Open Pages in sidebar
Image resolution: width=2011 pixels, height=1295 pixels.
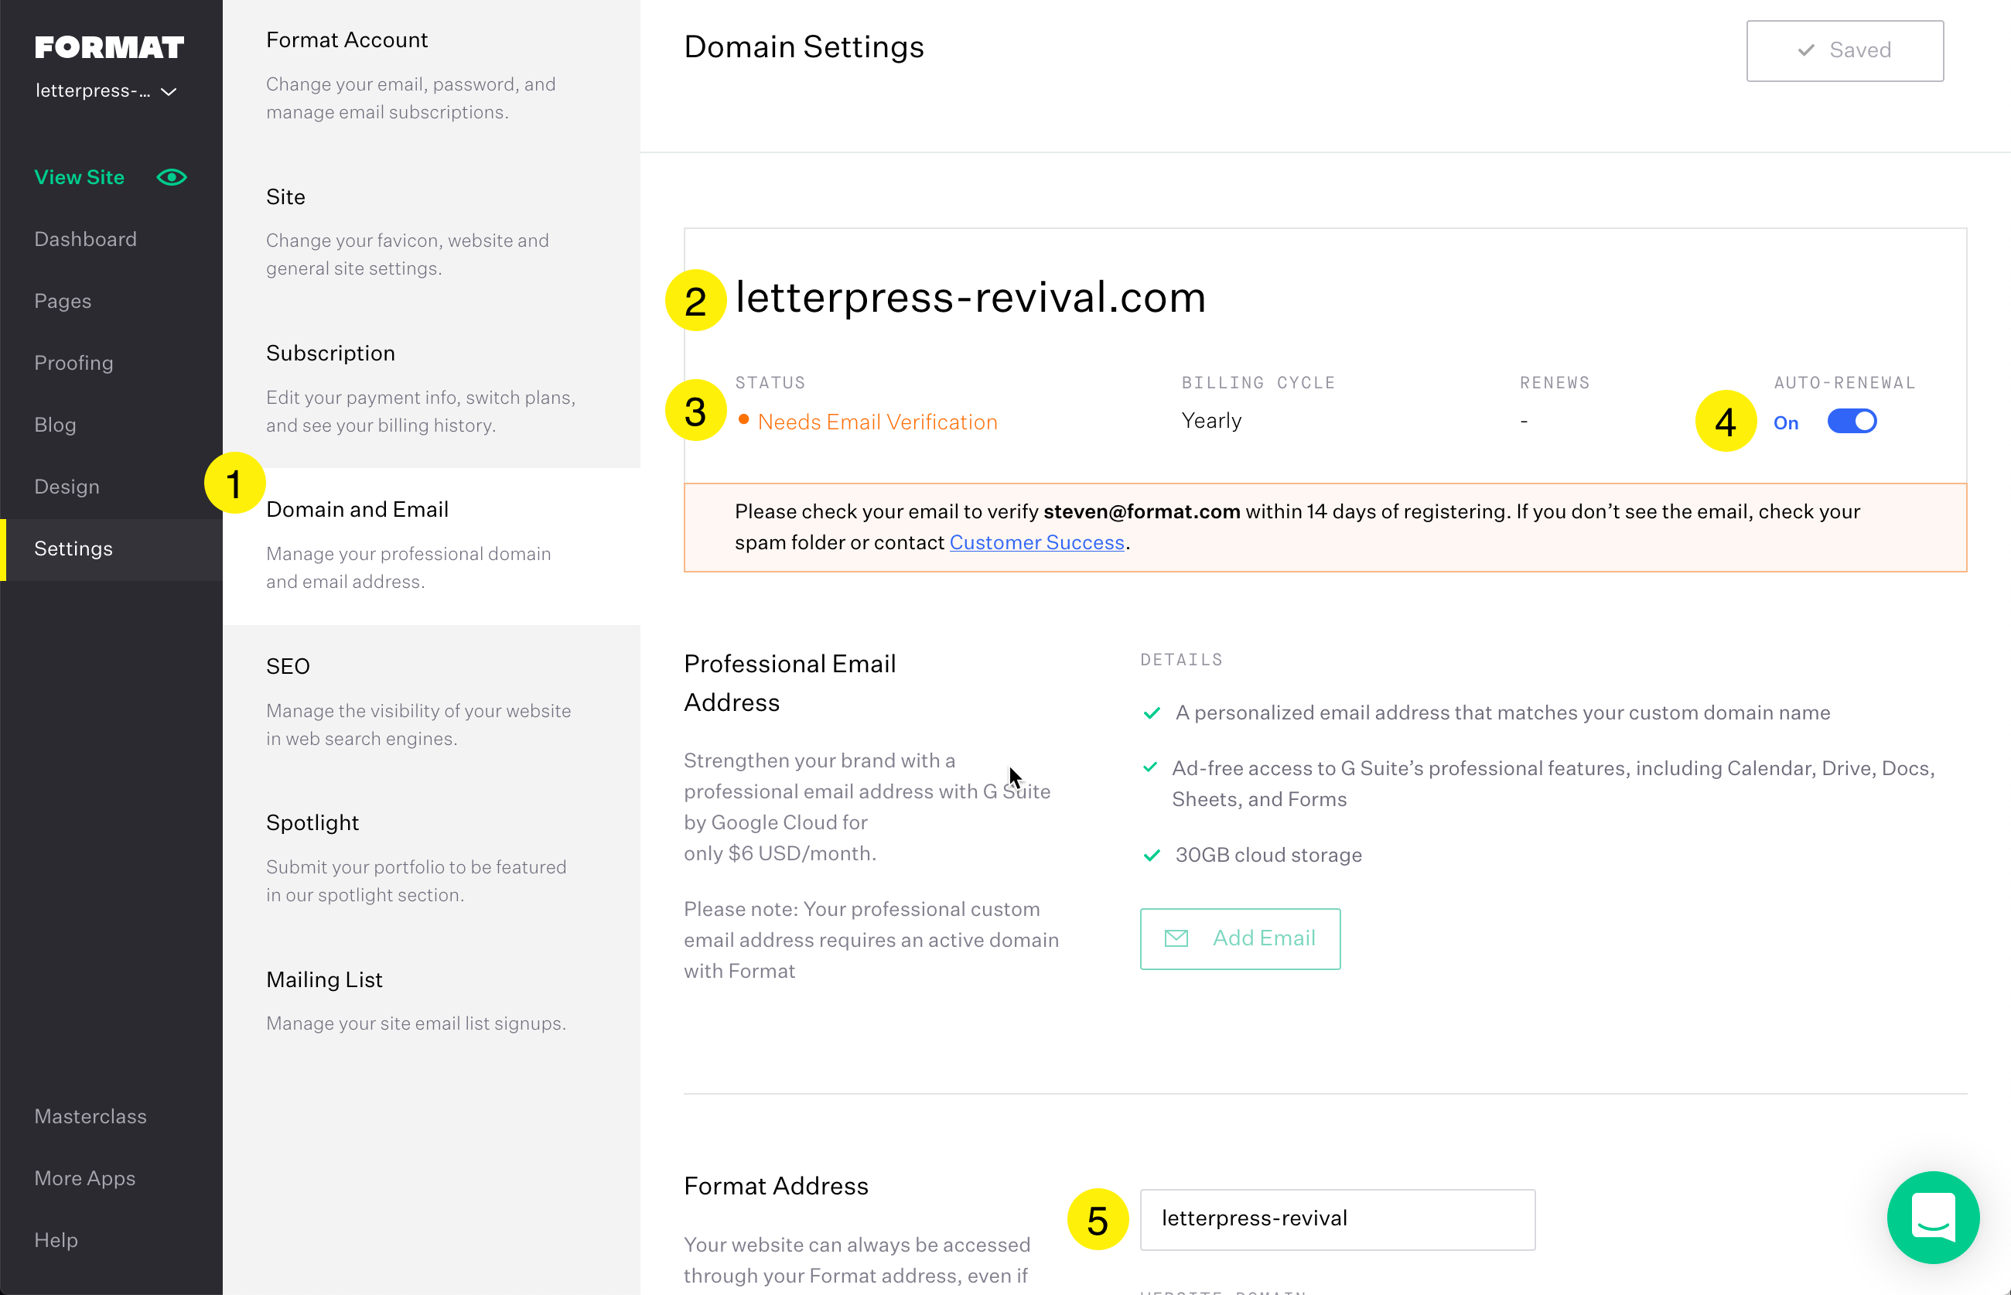pyautogui.click(x=63, y=301)
